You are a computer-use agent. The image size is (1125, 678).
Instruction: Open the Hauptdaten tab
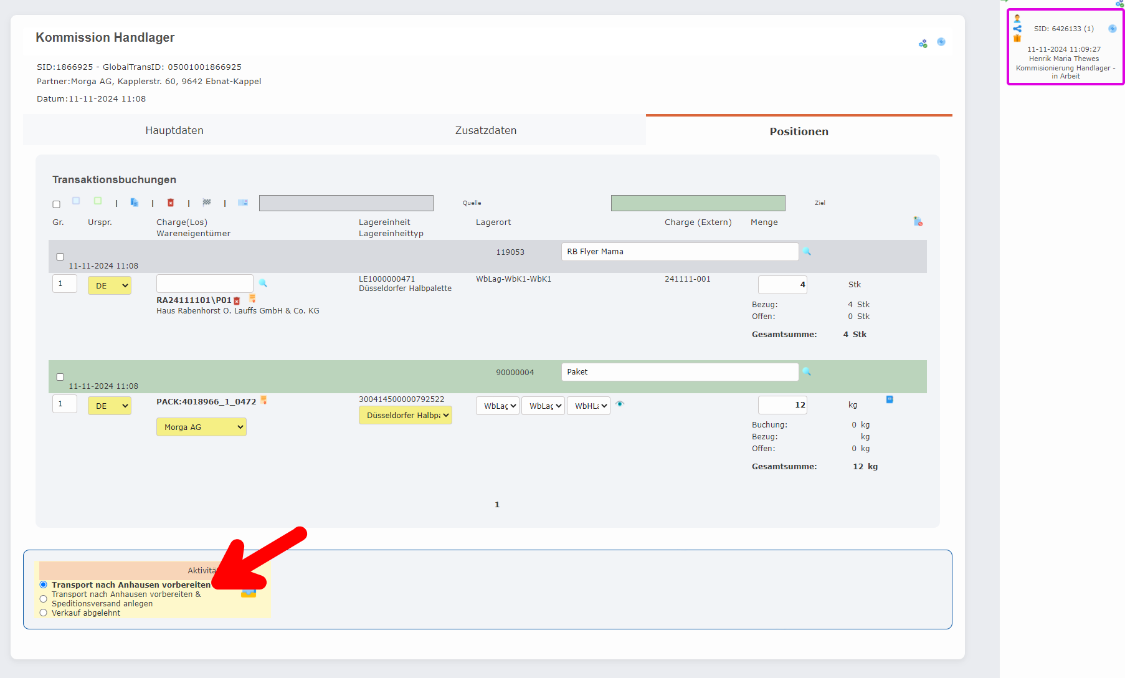(174, 130)
